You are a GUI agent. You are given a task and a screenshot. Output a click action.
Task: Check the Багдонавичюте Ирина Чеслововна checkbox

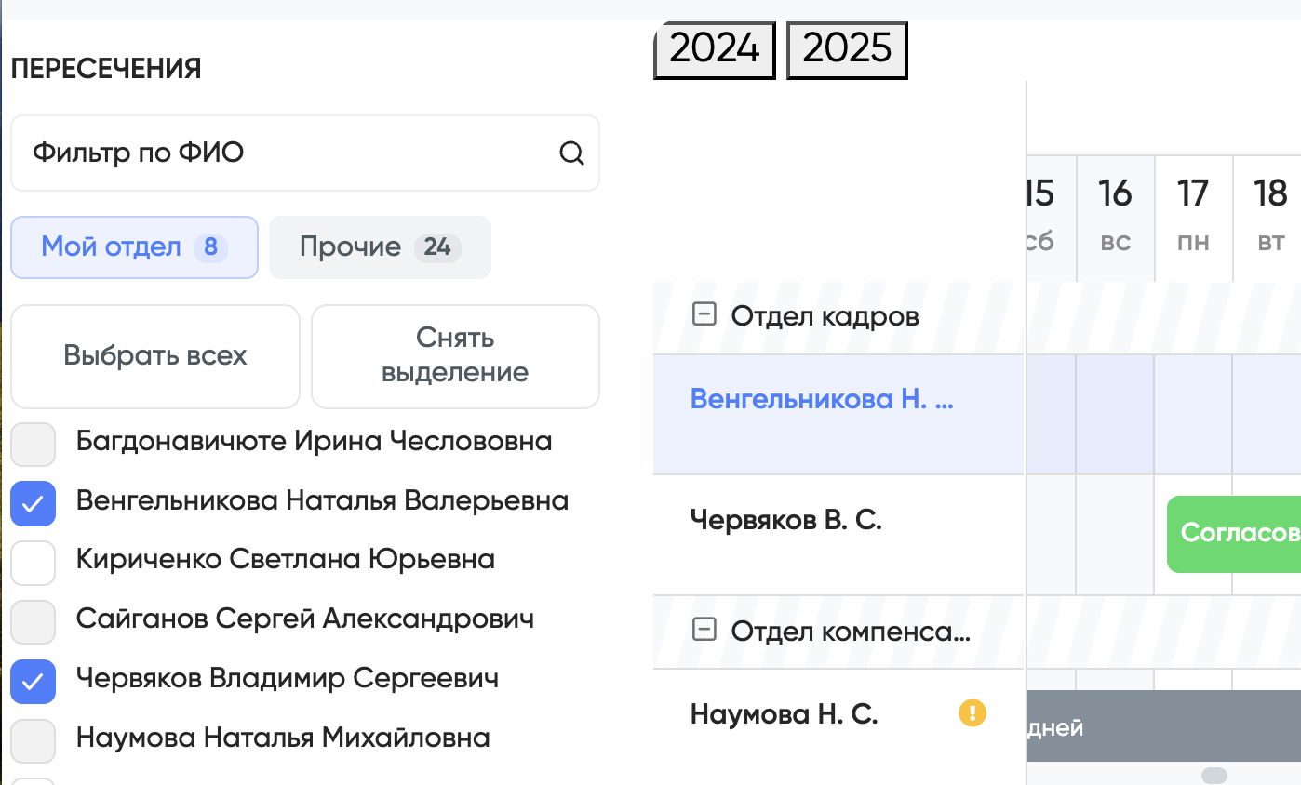[x=34, y=444]
